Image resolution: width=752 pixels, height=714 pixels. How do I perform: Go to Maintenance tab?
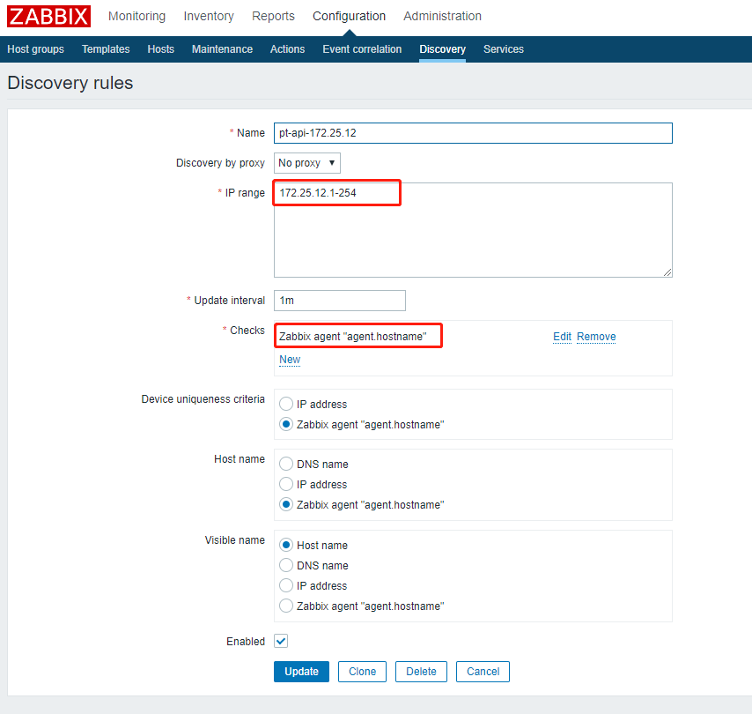[x=222, y=49]
